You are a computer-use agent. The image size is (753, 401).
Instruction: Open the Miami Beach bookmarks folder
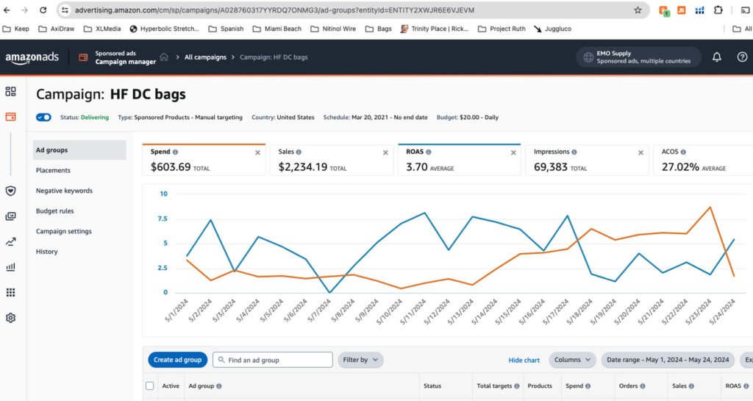(278, 29)
